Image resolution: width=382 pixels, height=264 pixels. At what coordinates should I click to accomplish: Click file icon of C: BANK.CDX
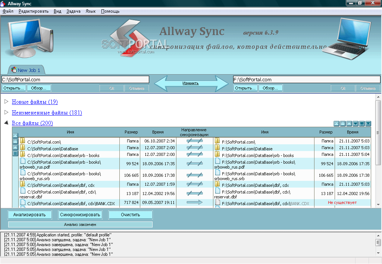click(23, 202)
